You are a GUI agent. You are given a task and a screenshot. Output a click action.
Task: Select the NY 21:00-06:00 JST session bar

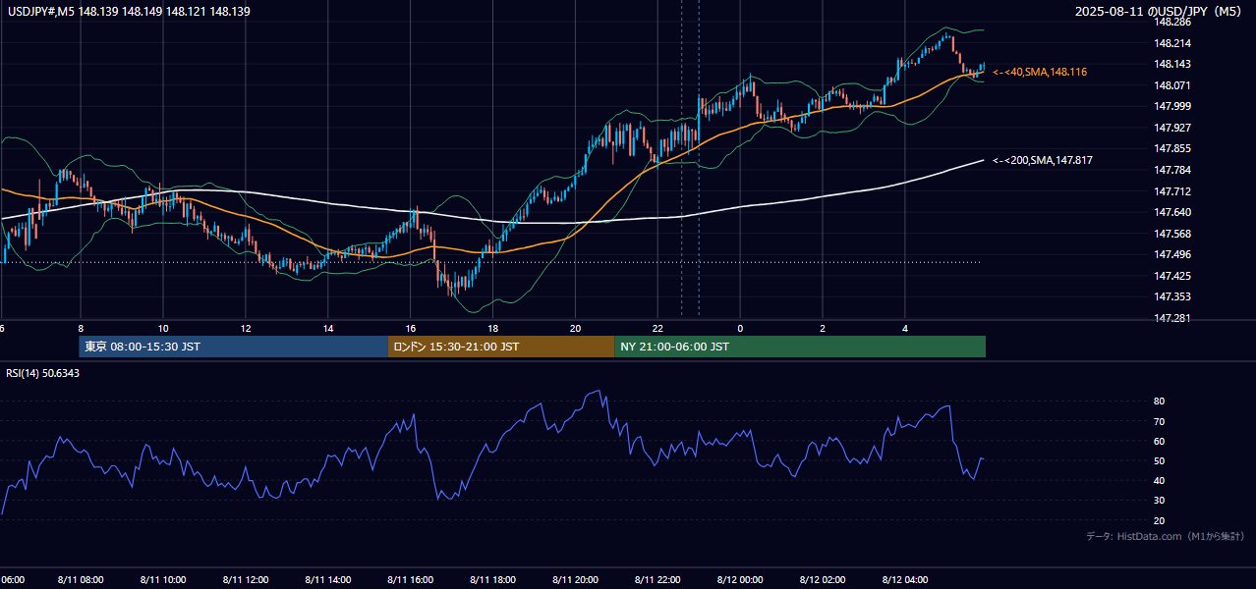tap(800, 347)
